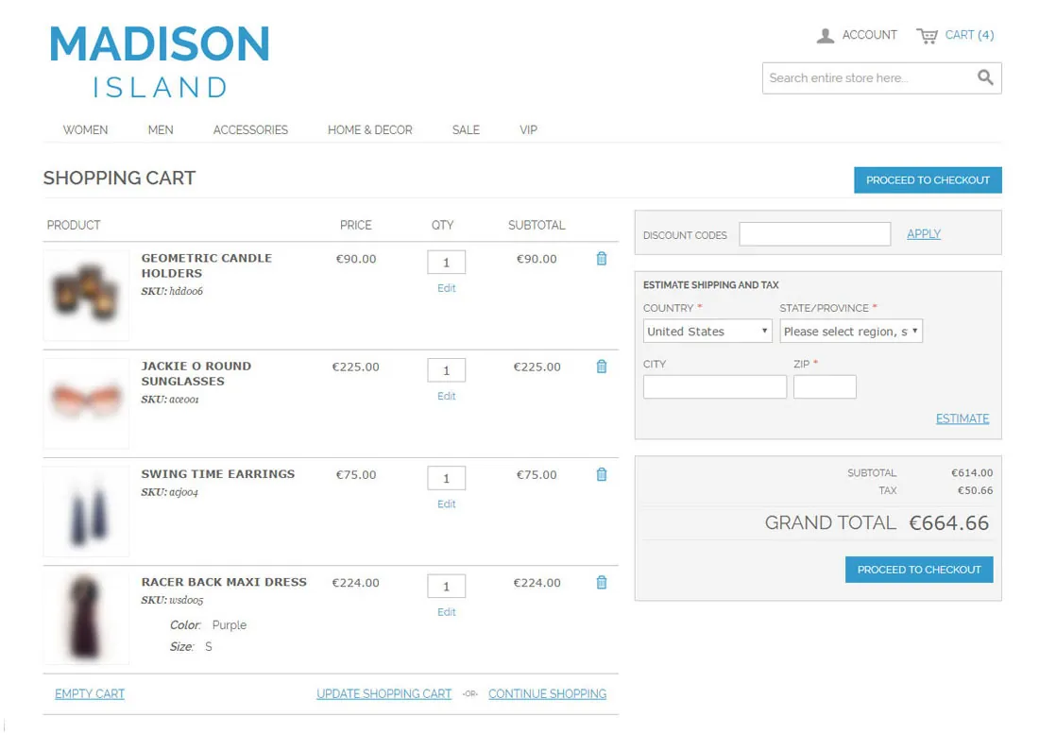Open Jackie O Round Sunglasses thumbnail
1039x751 pixels.
tap(86, 403)
